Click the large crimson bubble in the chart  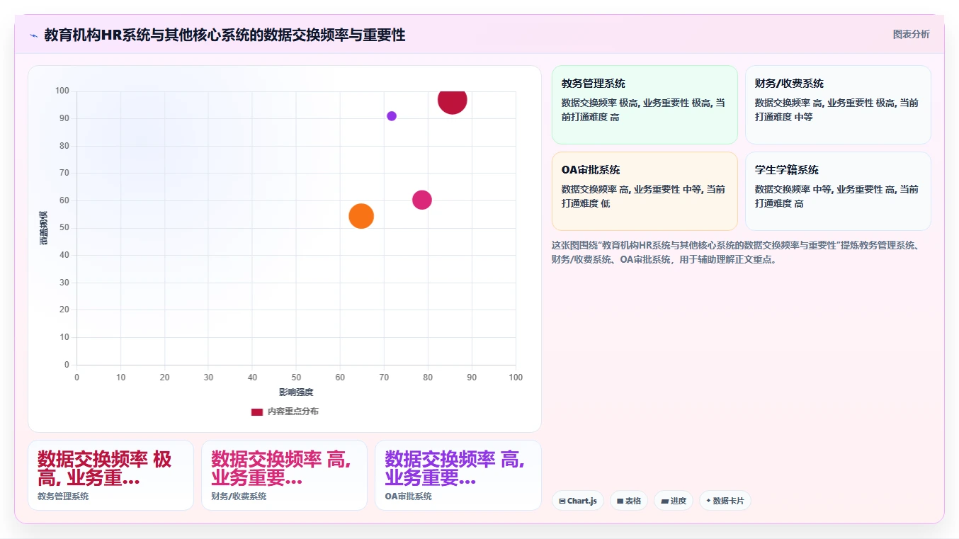coord(452,100)
